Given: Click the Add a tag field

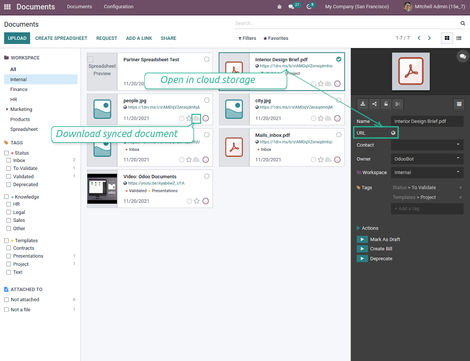Looking at the screenshot, I should coord(427,209).
